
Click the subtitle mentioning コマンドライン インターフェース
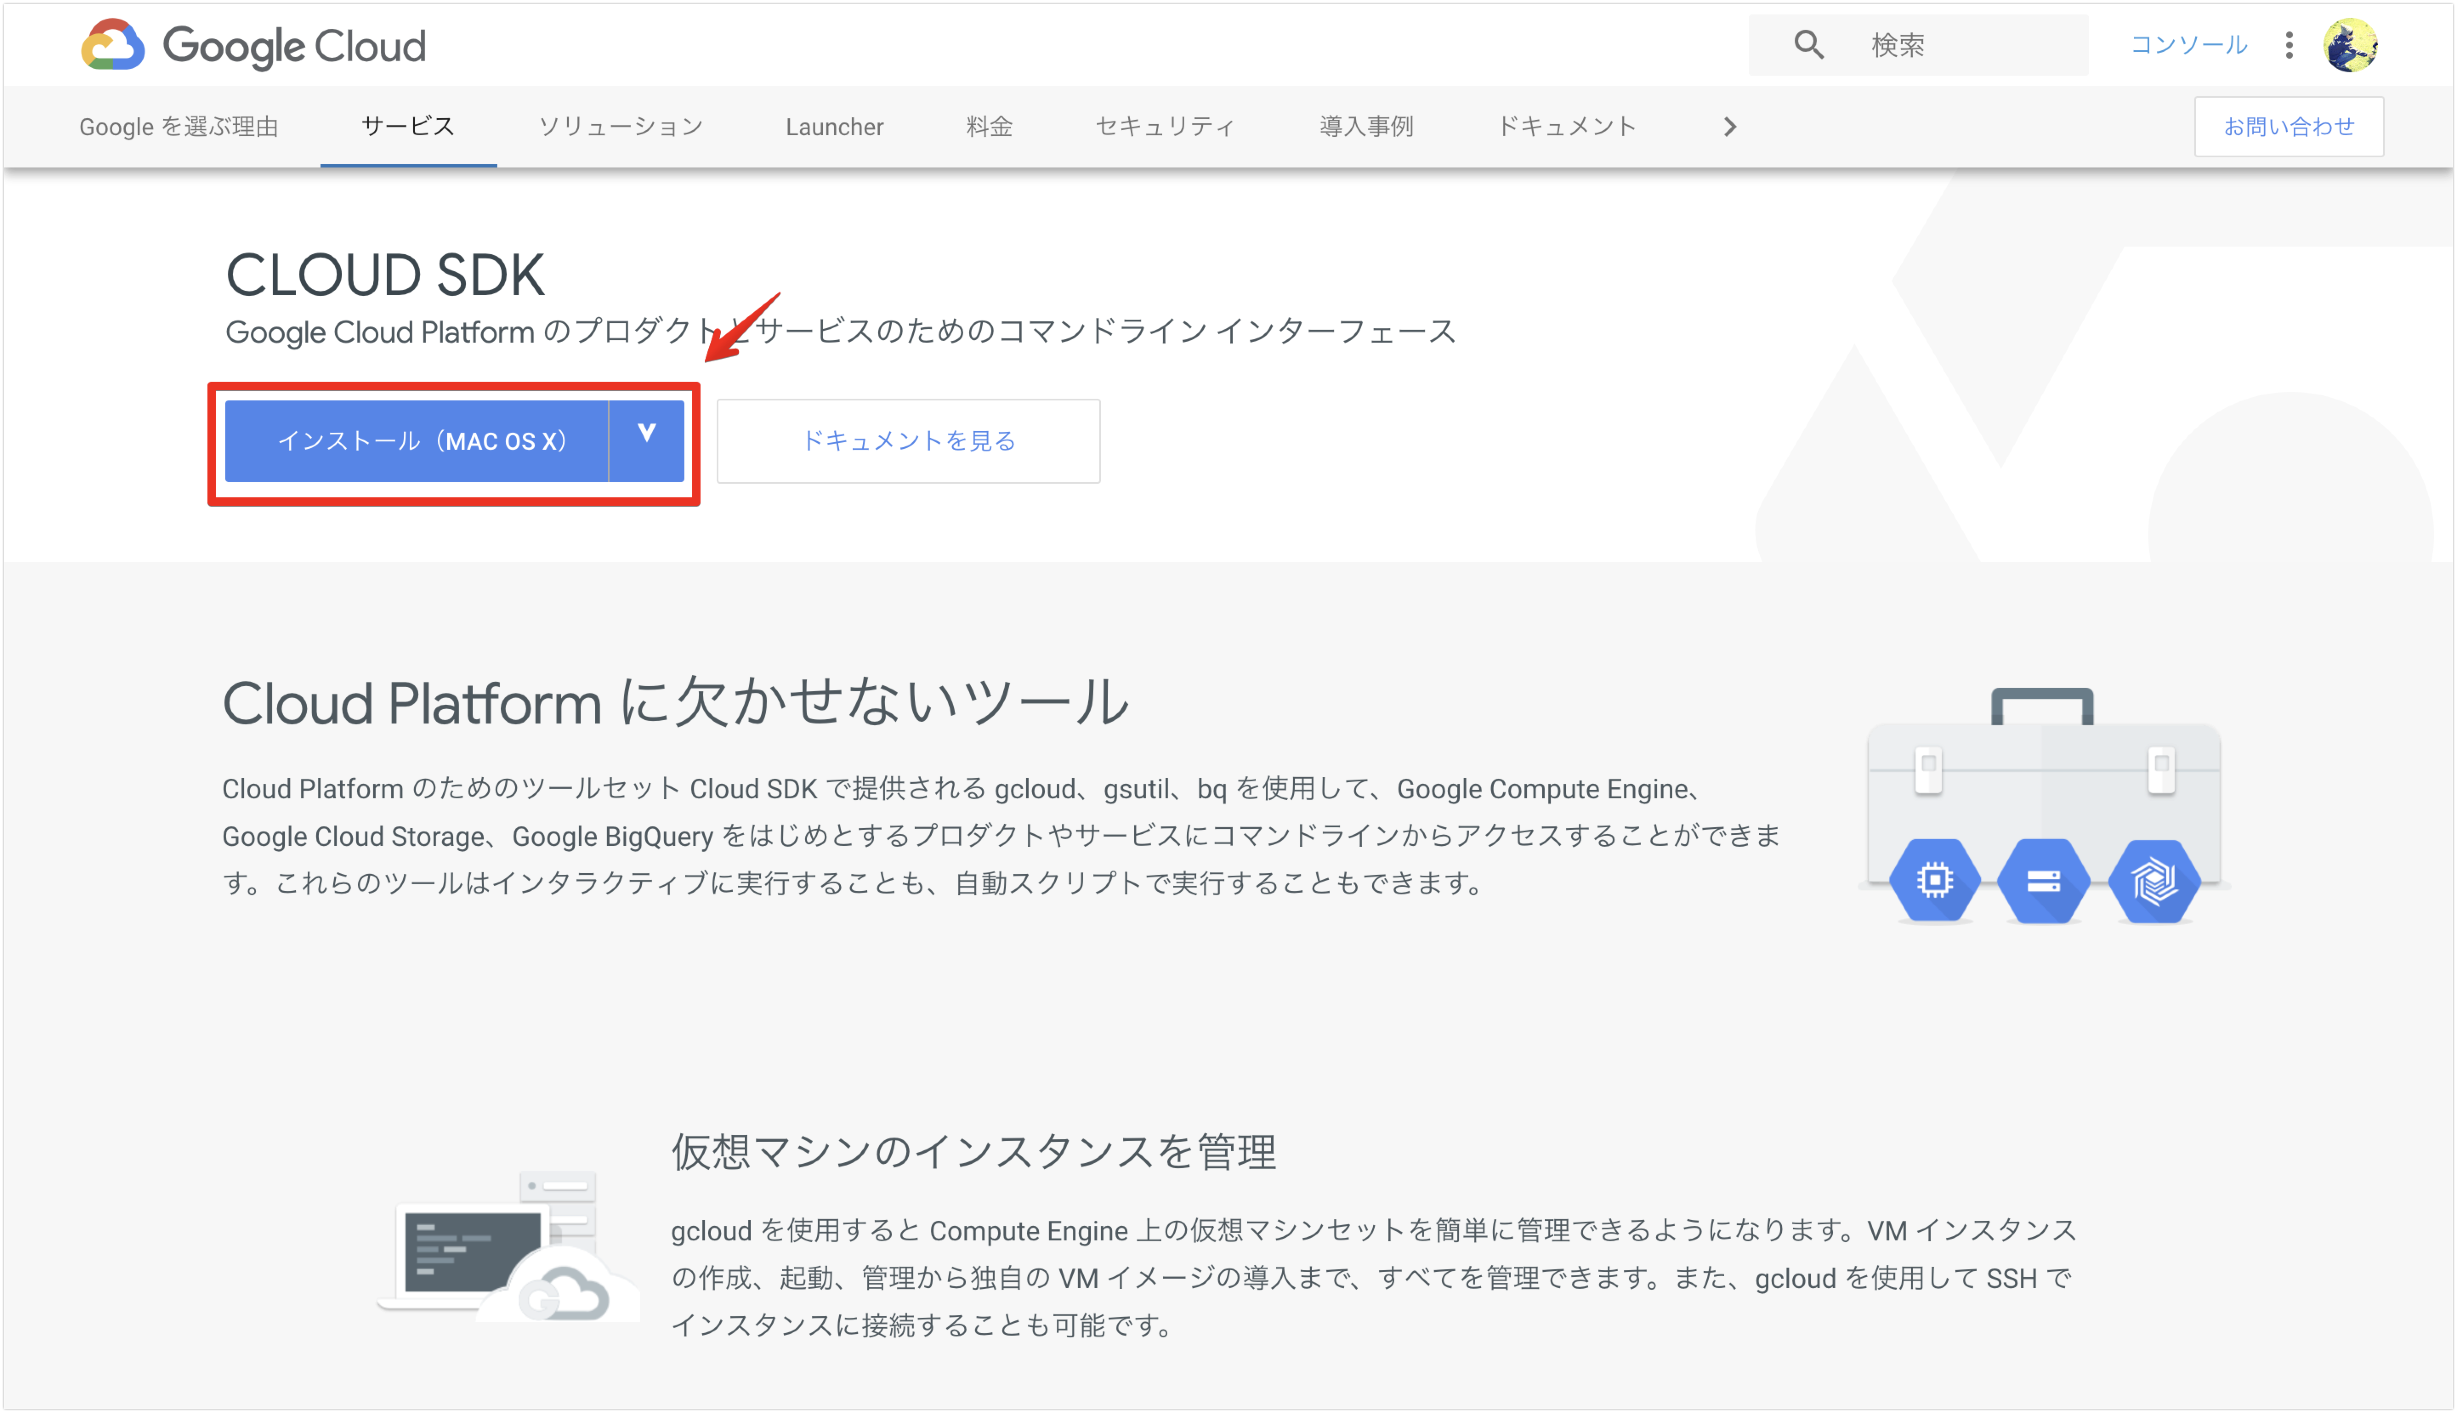[x=840, y=332]
